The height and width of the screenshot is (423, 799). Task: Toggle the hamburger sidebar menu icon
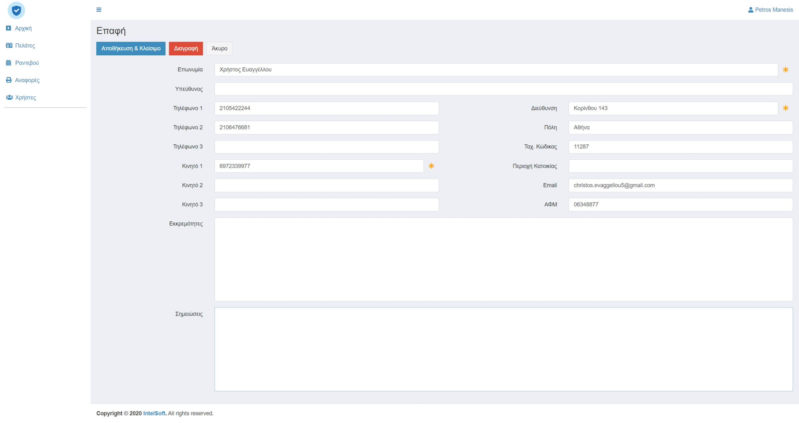tap(99, 10)
